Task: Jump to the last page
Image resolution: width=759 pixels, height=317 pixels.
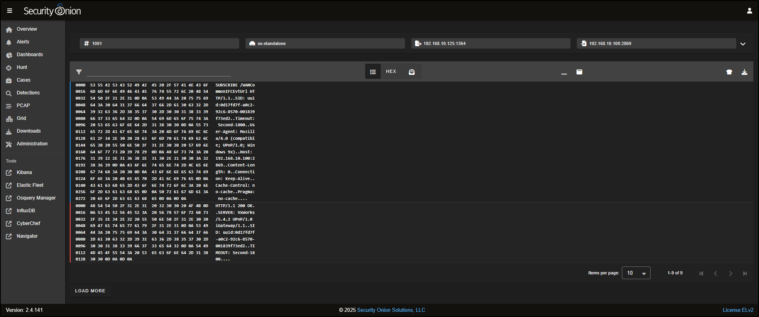Action: [745, 273]
